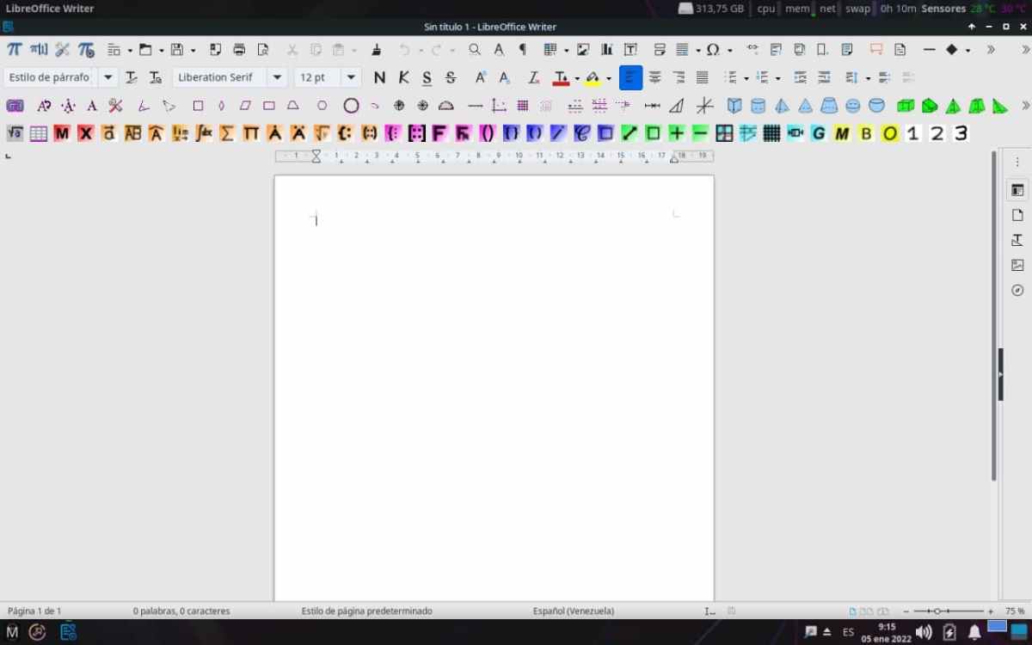Click the green cube shape icon
This screenshot has height=645, width=1032.
tap(905, 106)
